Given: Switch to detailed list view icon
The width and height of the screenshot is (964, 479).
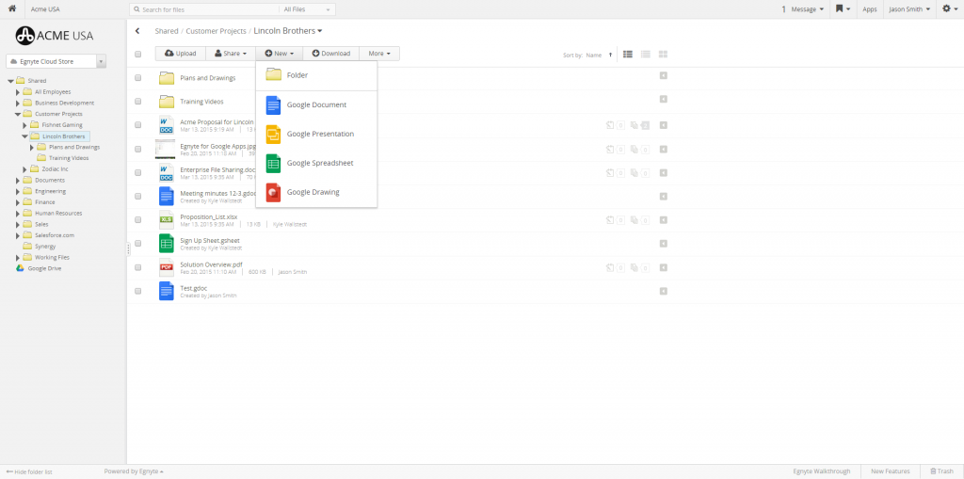Looking at the screenshot, I should [628, 55].
